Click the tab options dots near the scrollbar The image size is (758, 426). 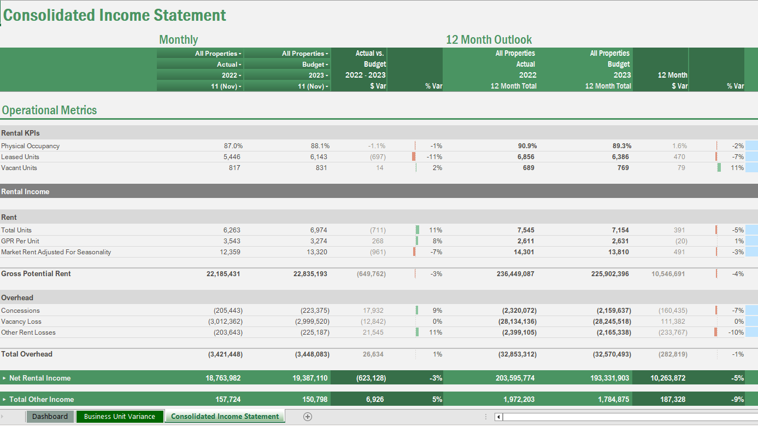(486, 416)
